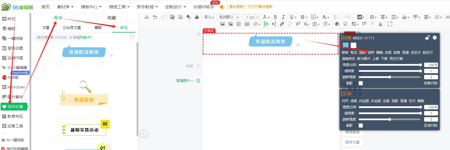The image size is (450, 150).
Task: Insert a hyperlink using the link icon
Action: click(x=282, y=24)
